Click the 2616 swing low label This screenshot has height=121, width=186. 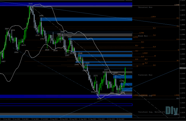(55, 51)
